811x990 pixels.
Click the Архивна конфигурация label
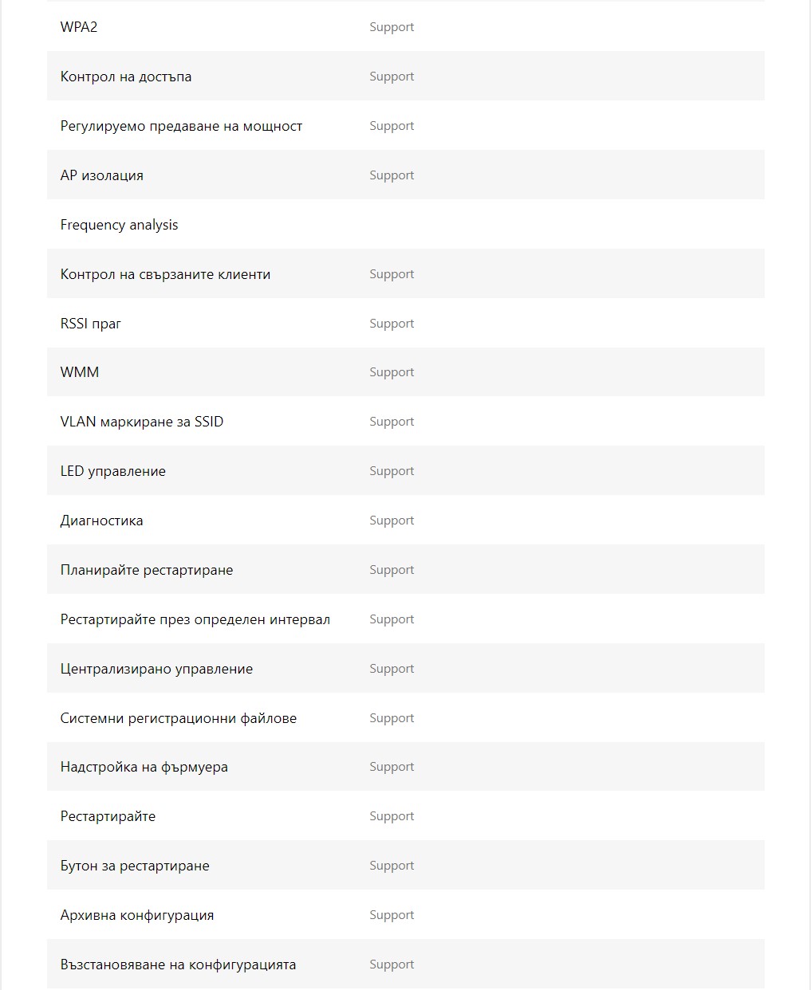137,915
